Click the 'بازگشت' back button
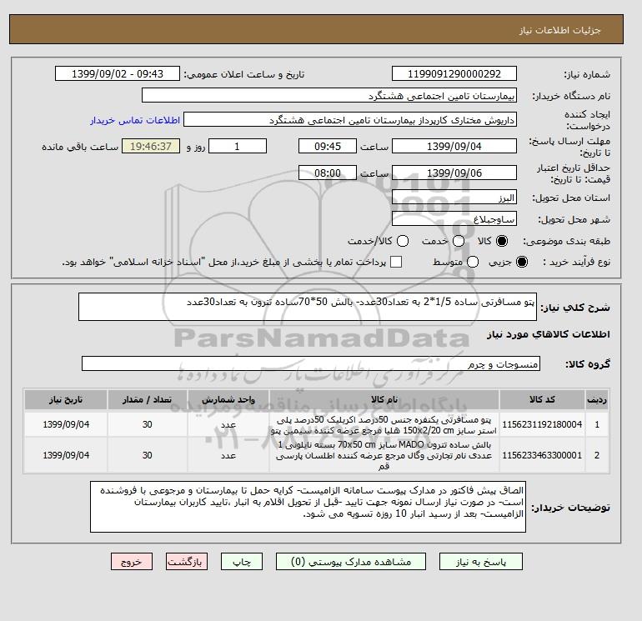The width and height of the screenshot is (642, 621). (187, 562)
